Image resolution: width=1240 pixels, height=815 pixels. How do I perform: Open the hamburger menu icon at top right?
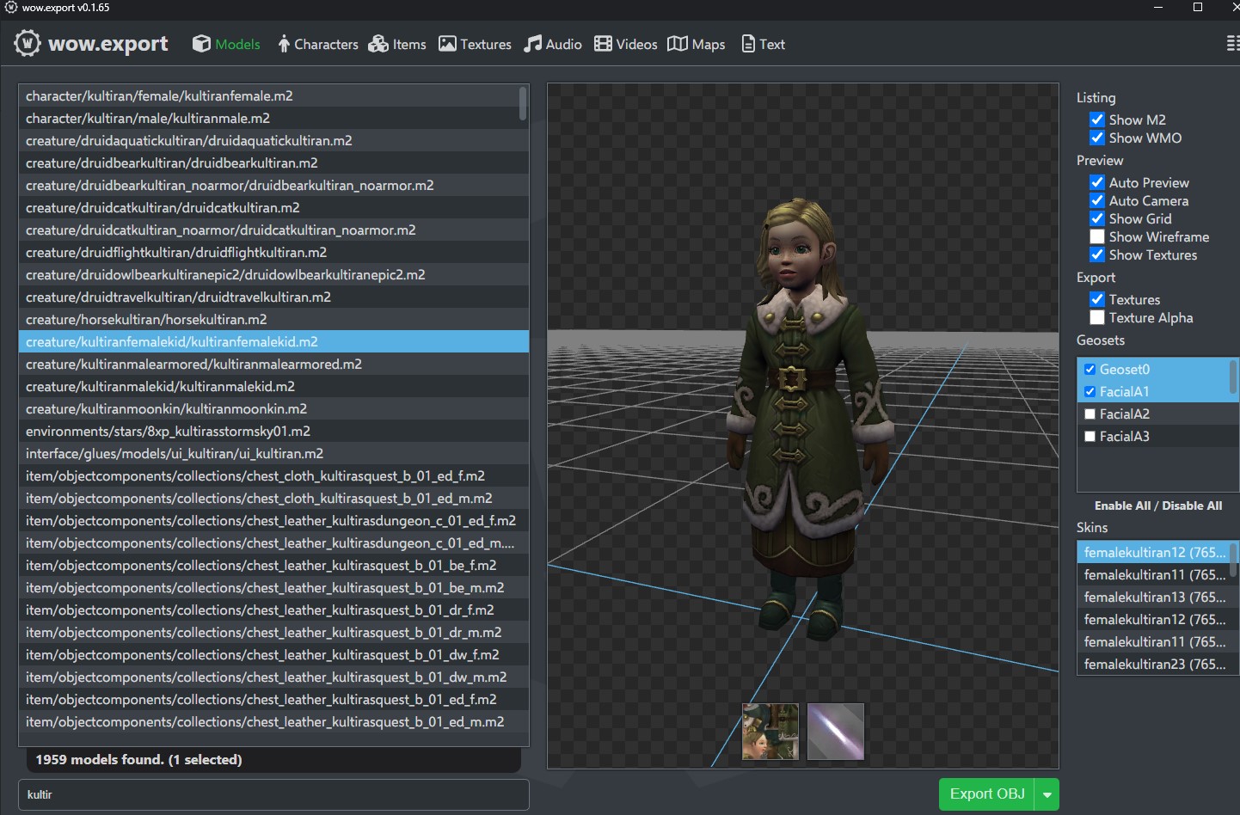pyautogui.click(x=1232, y=44)
